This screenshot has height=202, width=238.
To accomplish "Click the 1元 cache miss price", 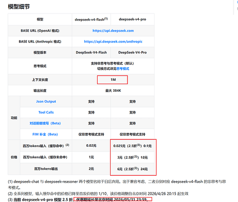I will pyautogui.click(x=91, y=157).
